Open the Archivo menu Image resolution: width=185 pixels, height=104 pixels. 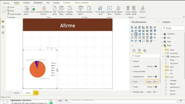click(x=6, y=3)
